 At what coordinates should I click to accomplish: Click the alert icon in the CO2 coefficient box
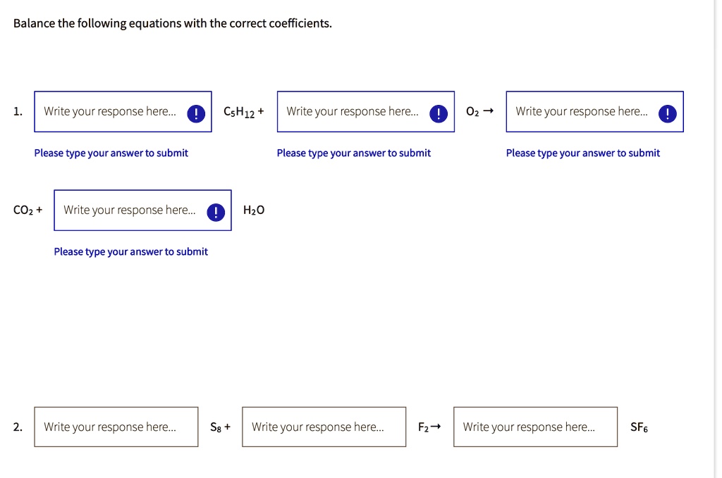(667, 113)
